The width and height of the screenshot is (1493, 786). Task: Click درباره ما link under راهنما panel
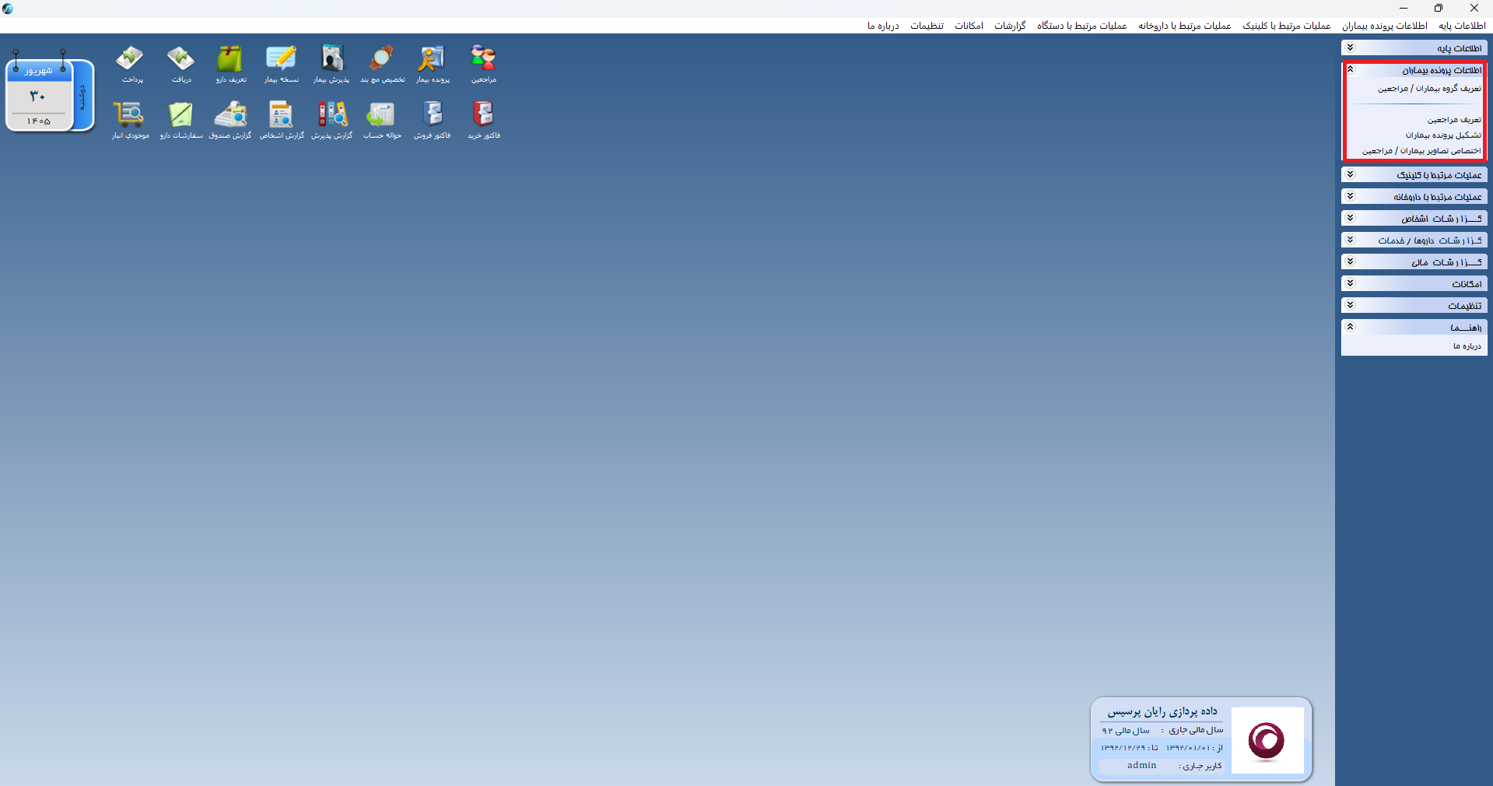[x=1467, y=346]
